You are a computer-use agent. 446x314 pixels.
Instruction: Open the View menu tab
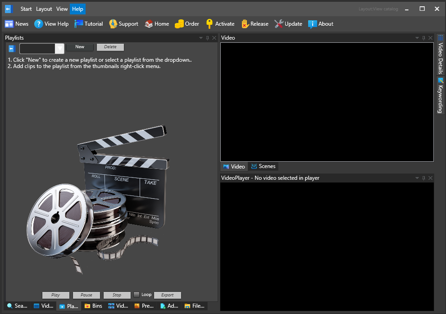pos(62,9)
